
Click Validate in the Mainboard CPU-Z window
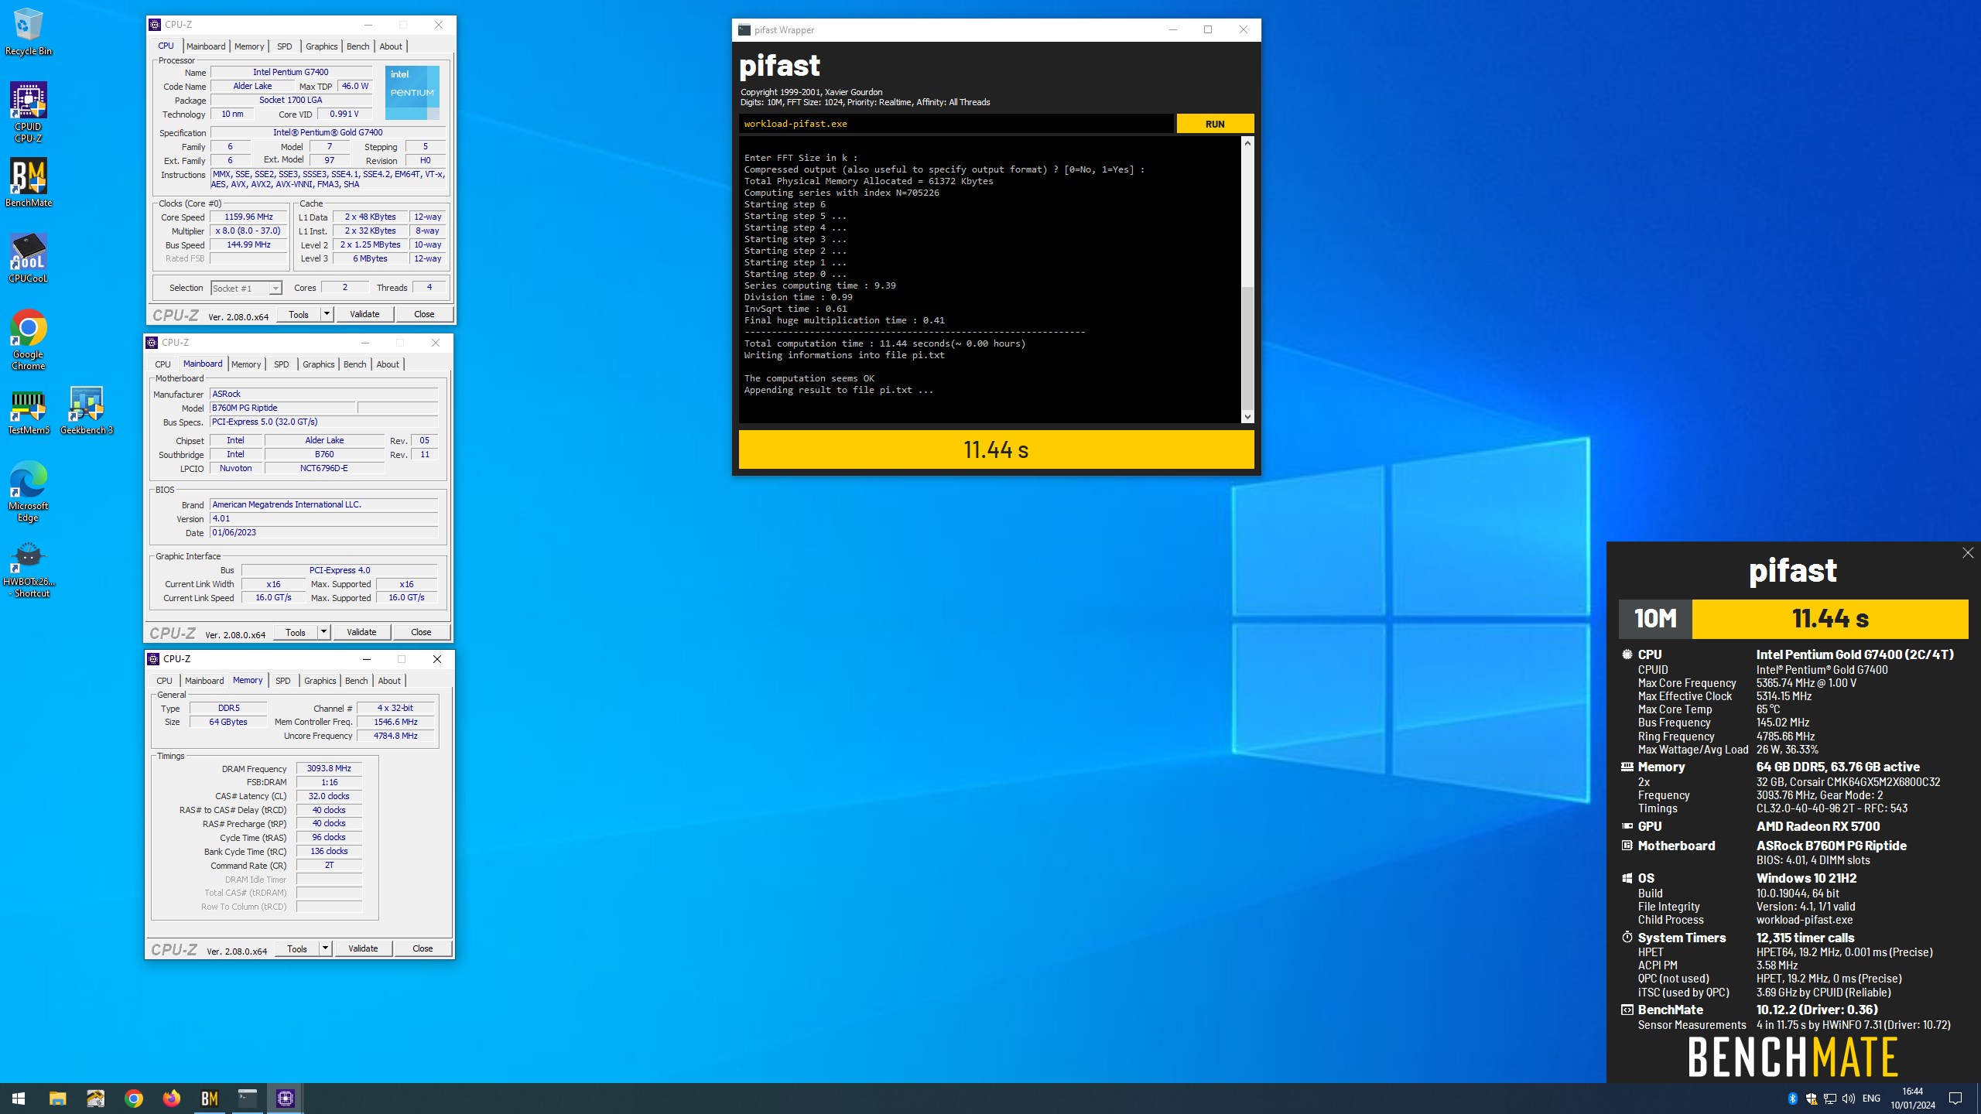pyautogui.click(x=361, y=632)
